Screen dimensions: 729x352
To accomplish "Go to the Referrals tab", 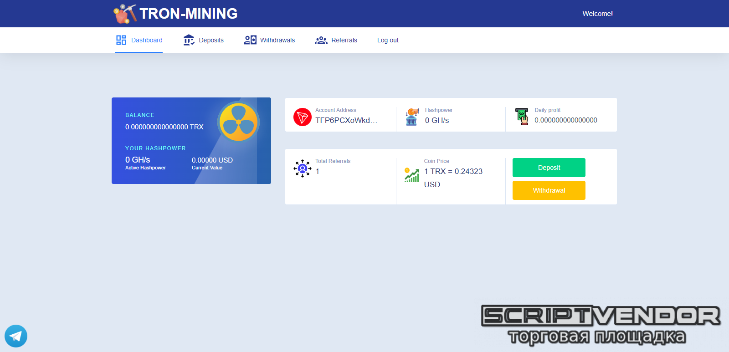I will [344, 40].
